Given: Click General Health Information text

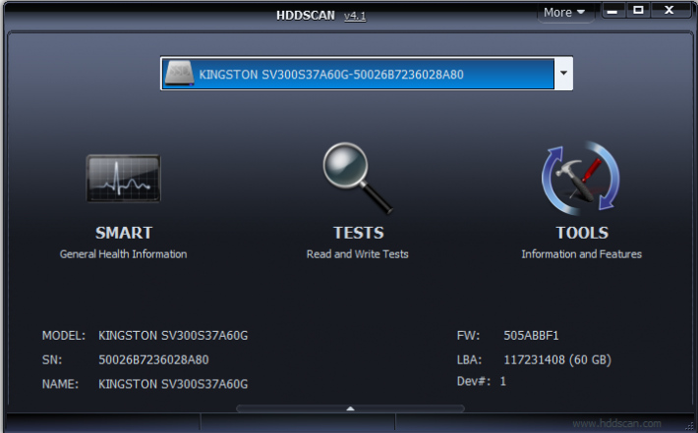Looking at the screenshot, I should 123,254.
